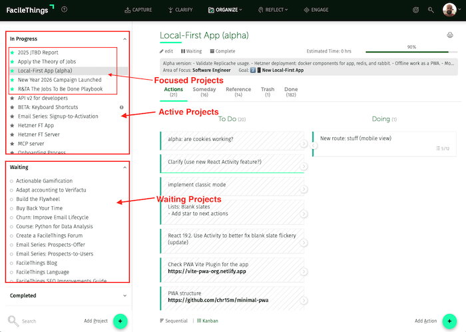Open checklist 5/12 on New route card

443,148
